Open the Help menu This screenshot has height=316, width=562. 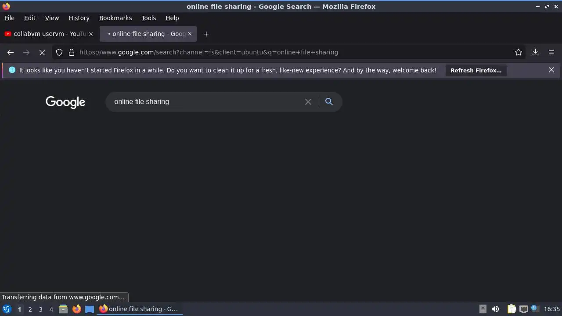(172, 18)
